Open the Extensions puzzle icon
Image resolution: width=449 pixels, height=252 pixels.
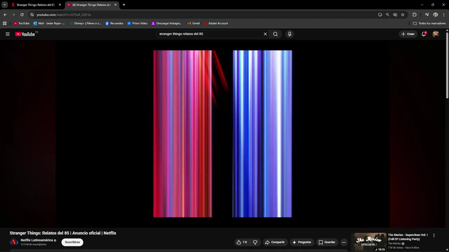[x=415, y=15]
